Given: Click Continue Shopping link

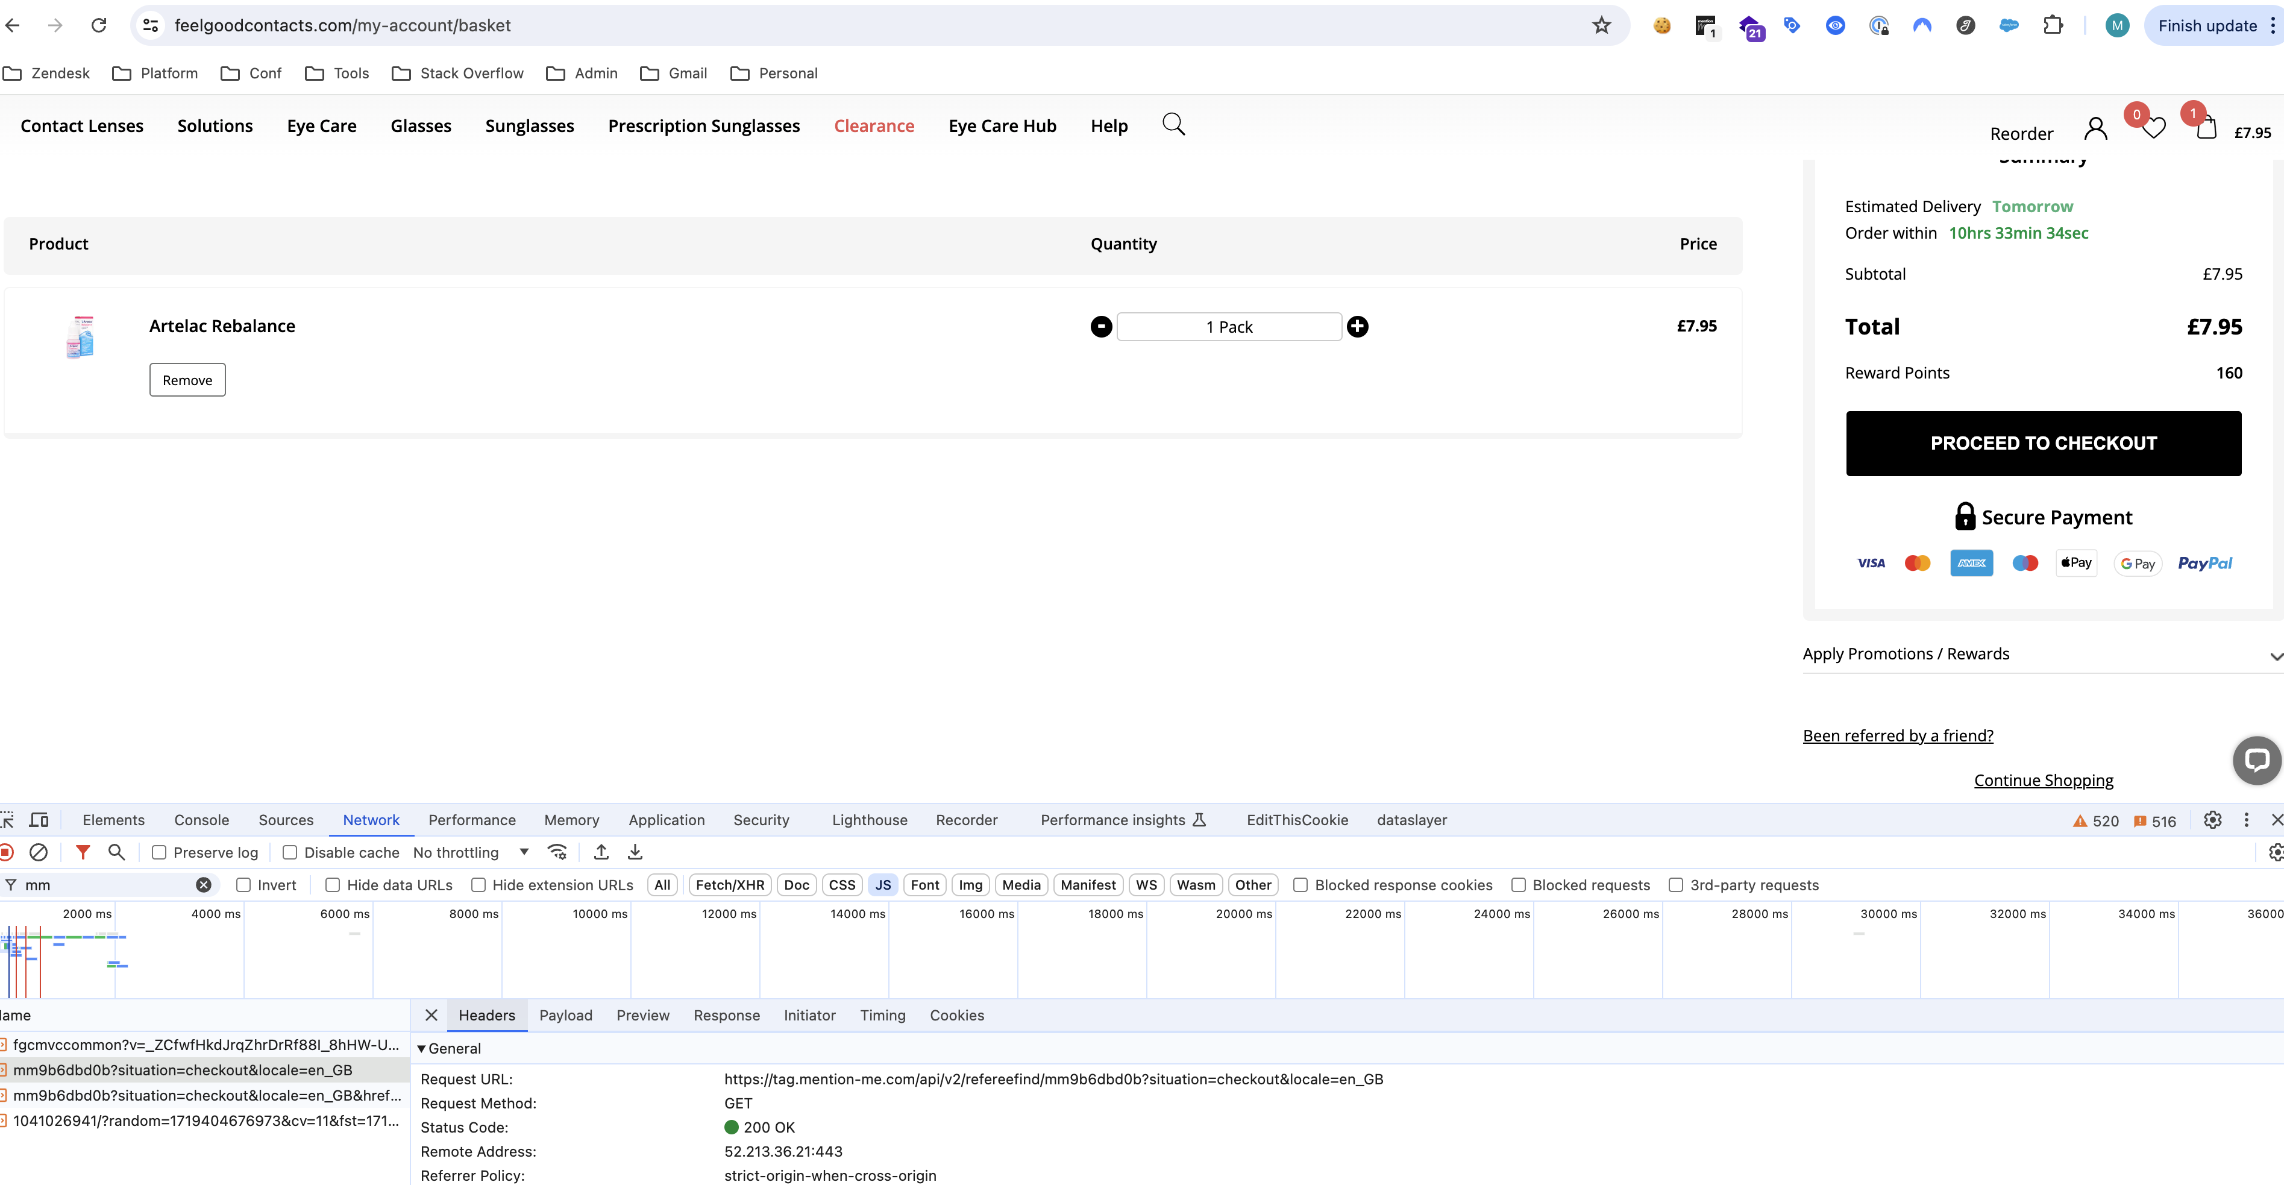Looking at the screenshot, I should coord(2043,779).
